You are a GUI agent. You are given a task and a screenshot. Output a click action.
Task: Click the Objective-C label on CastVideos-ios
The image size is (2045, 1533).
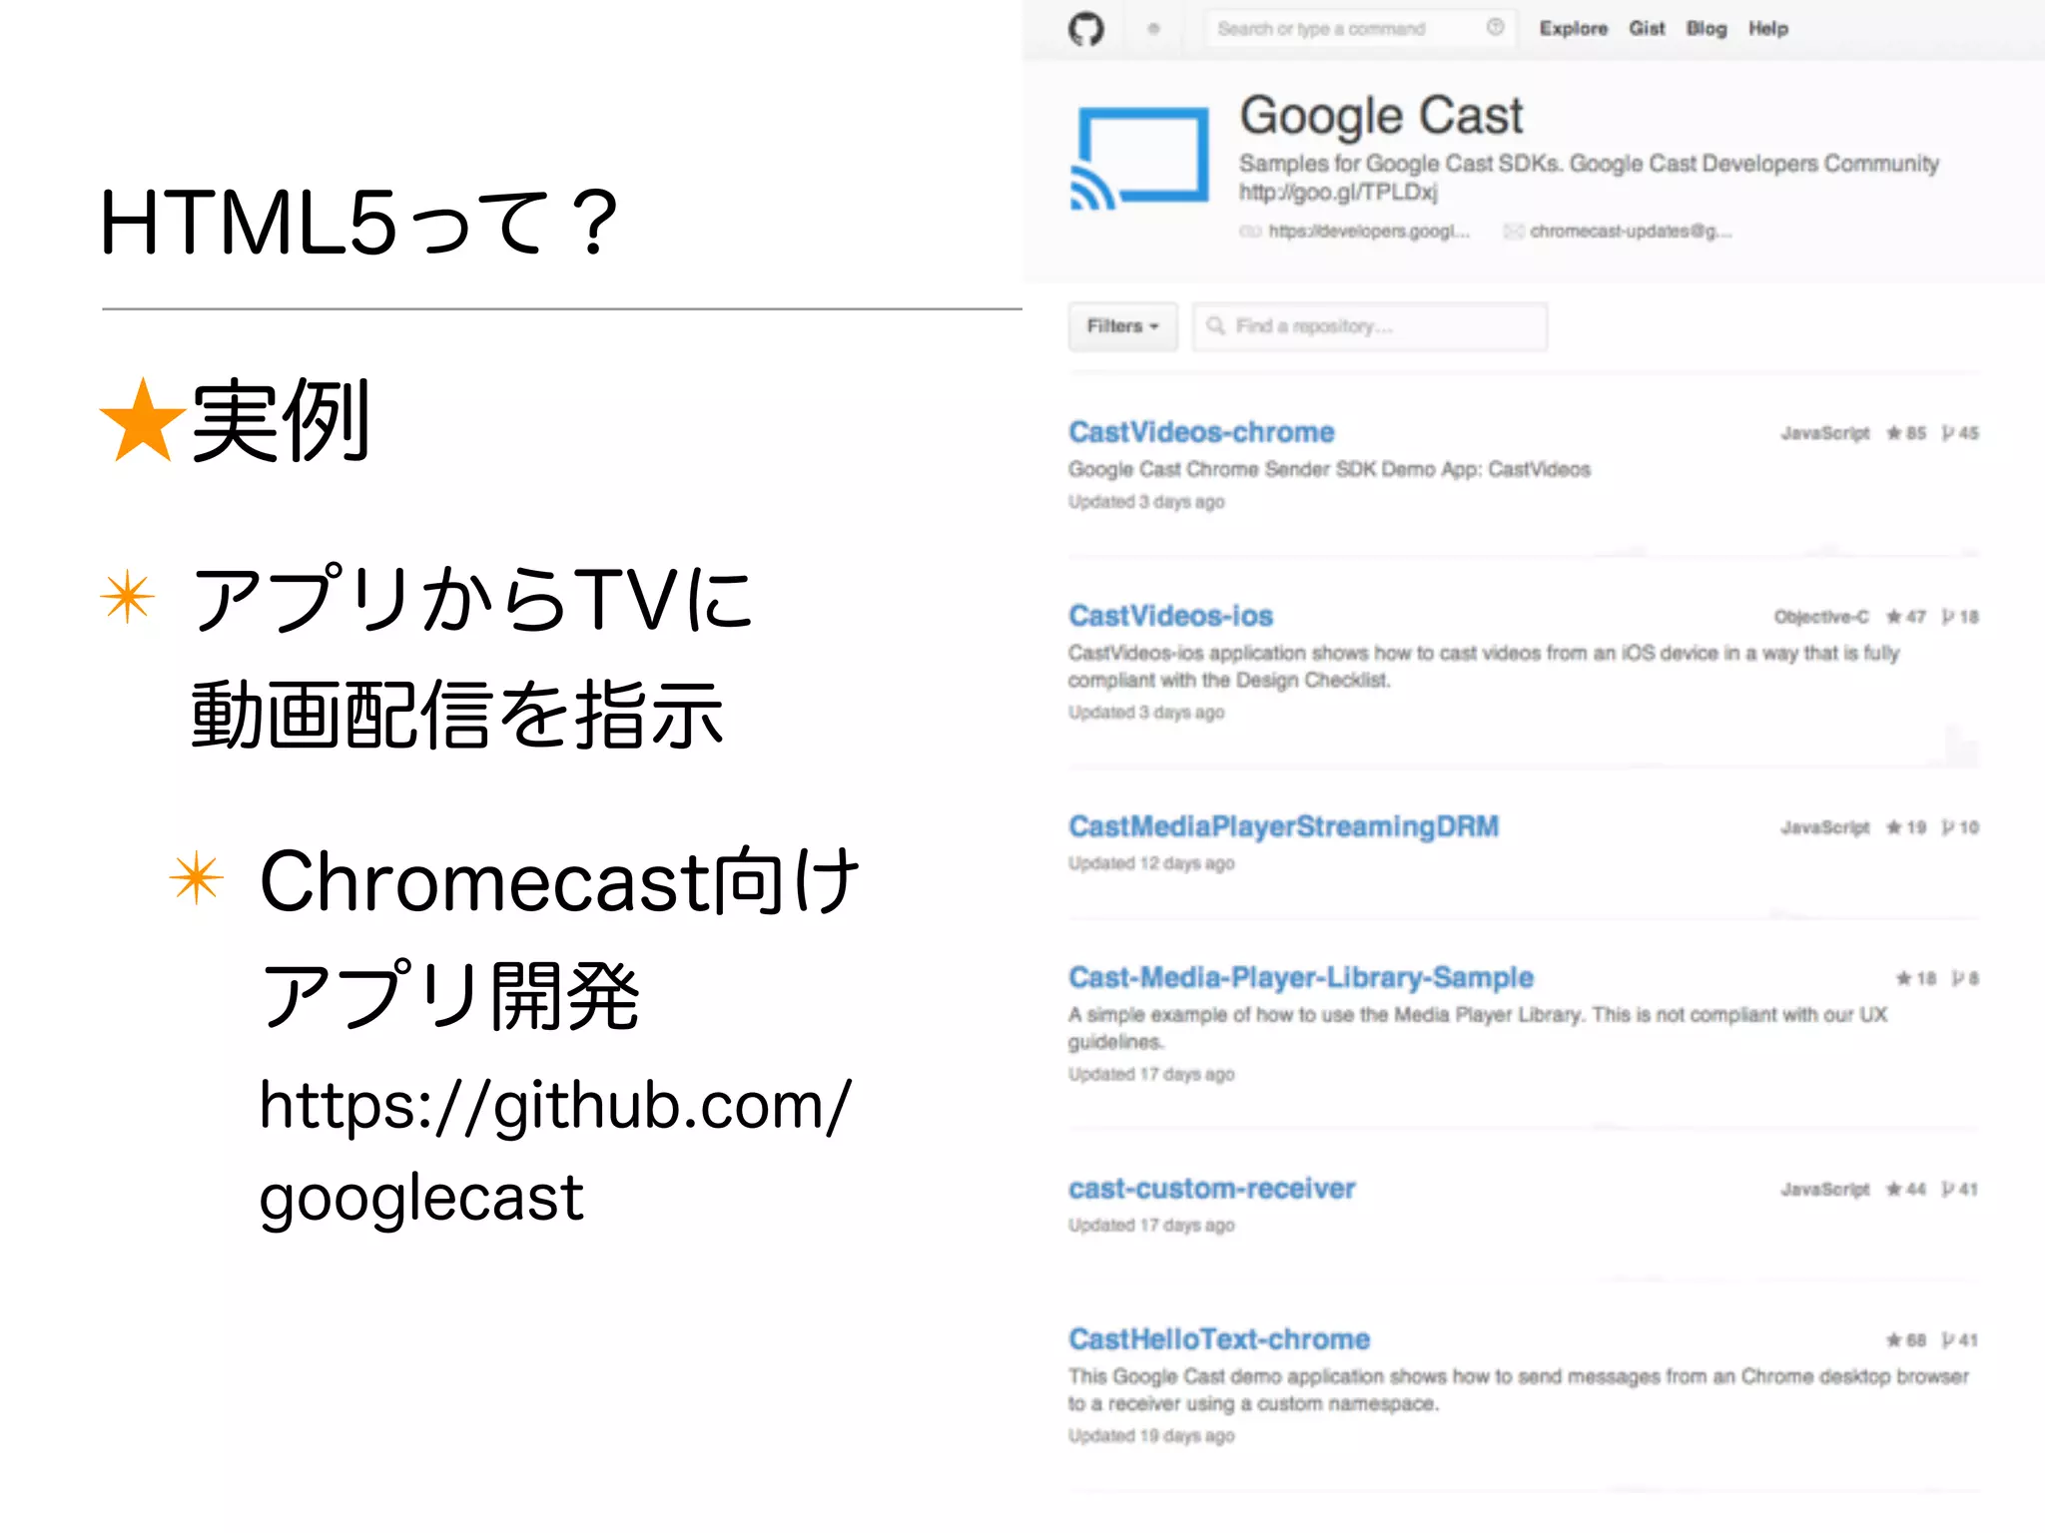coord(1821,617)
